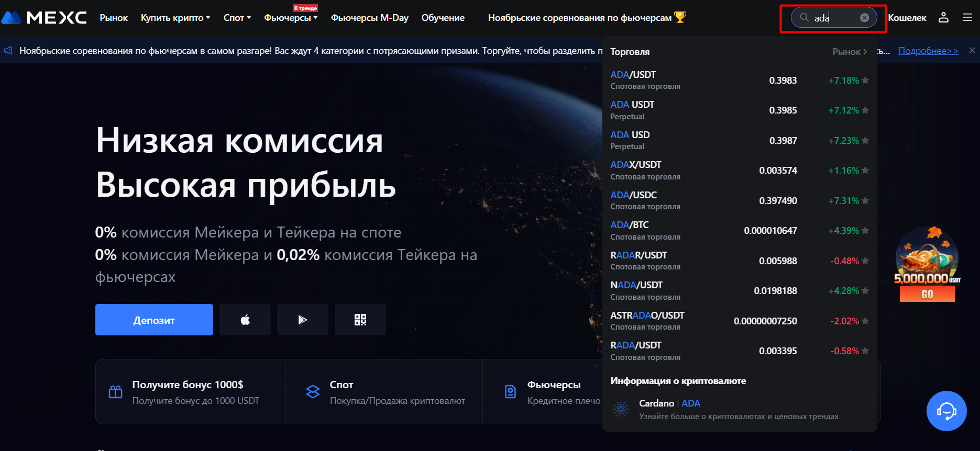The height and width of the screenshot is (451, 980).
Task: Click the gift bonus icon
Action: 115,392
